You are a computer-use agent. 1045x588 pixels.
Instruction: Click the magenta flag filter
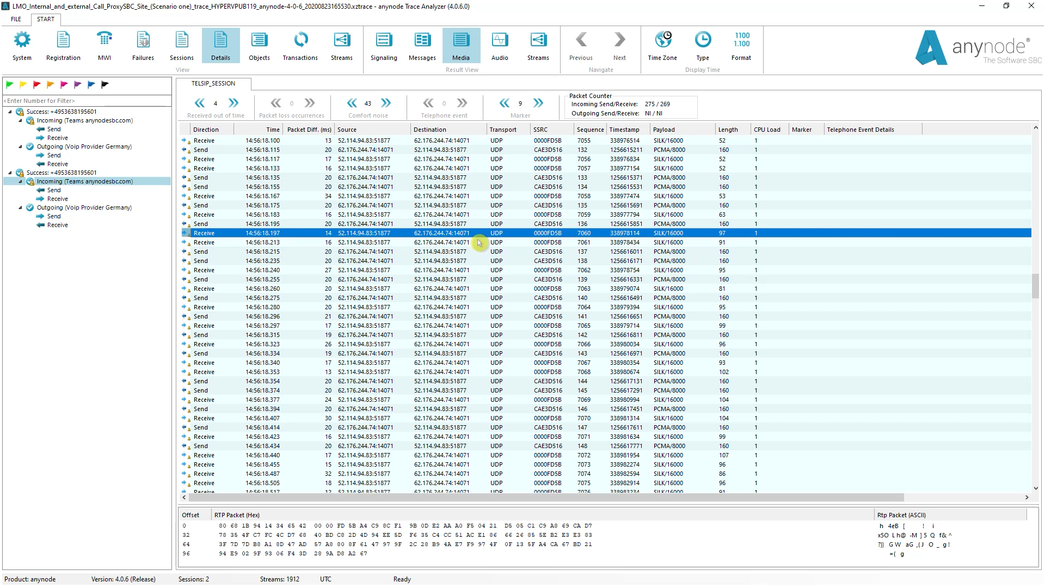pos(64,84)
